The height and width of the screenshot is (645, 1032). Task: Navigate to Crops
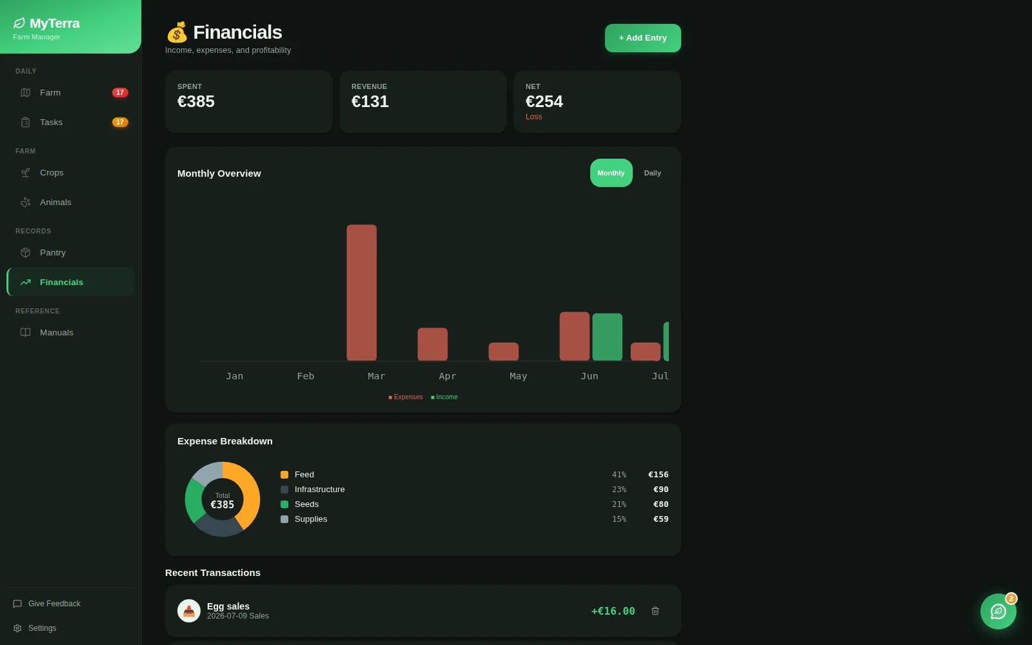tap(71, 173)
